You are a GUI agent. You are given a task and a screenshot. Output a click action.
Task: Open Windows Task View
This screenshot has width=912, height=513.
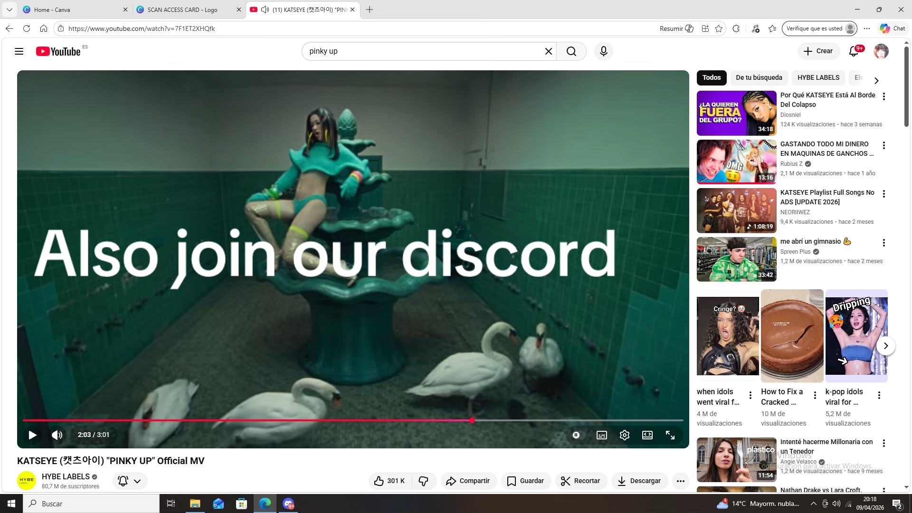coord(171,503)
